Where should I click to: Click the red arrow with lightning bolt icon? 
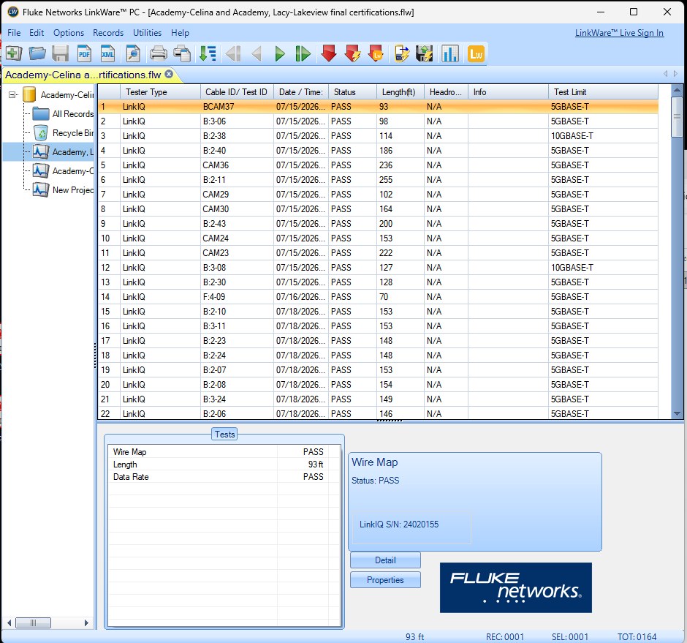[353, 53]
